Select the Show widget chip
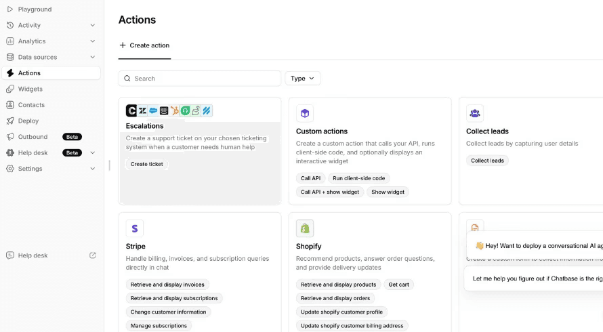The height and width of the screenshot is (332, 603). [388, 192]
